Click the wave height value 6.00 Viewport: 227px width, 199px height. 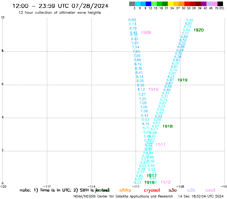pos(175,63)
